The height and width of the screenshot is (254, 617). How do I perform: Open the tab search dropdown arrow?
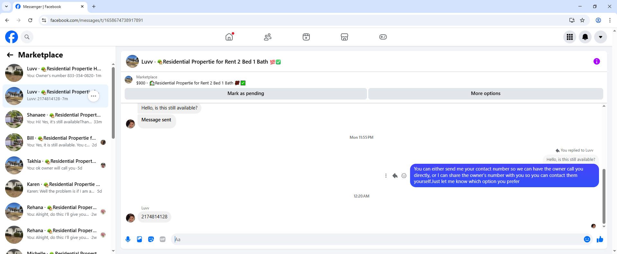pyautogui.click(x=6, y=6)
